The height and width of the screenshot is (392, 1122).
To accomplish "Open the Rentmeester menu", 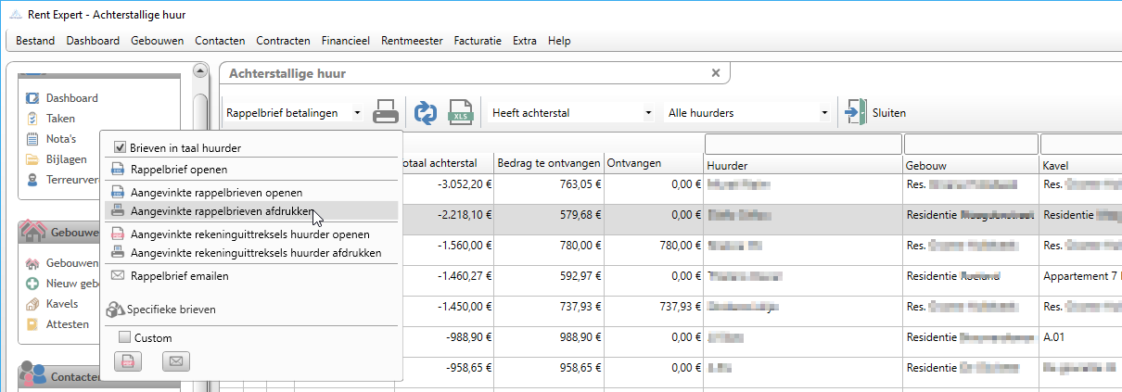I will click(x=412, y=41).
